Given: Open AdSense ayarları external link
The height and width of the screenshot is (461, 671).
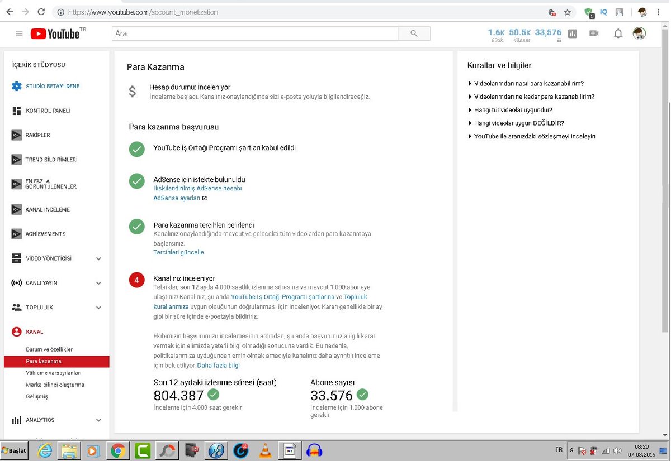Looking at the screenshot, I should 180,198.
